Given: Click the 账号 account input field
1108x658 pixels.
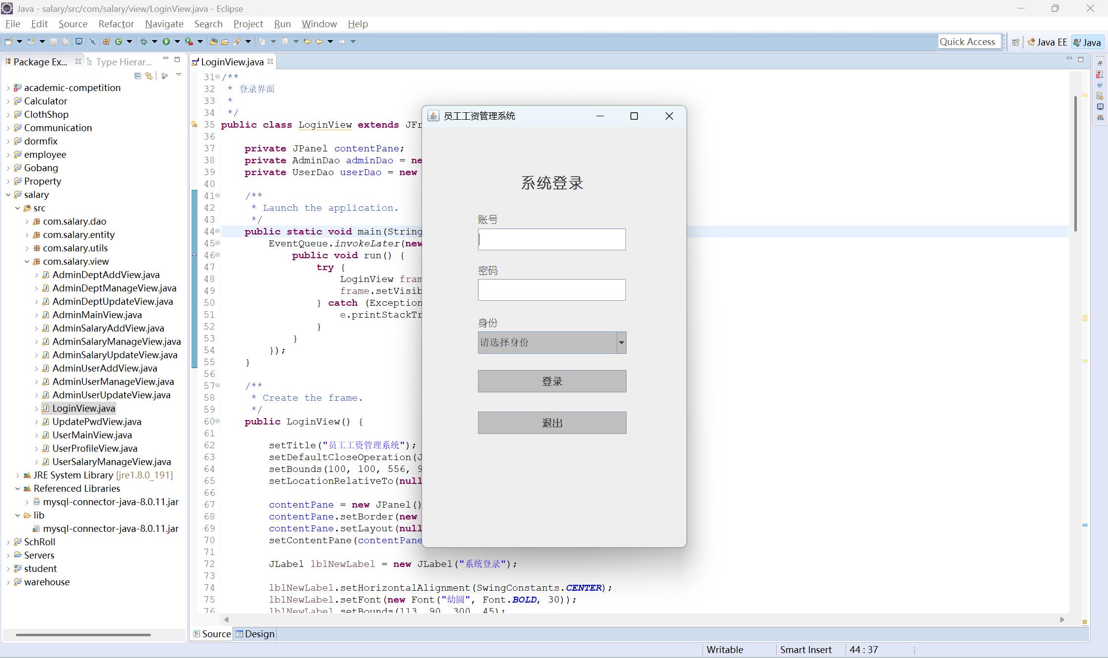Looking at the screenshot, I should click(552, 239).
